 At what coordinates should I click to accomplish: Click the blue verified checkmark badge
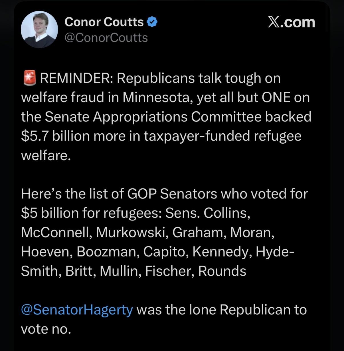[x=152, y=22]
